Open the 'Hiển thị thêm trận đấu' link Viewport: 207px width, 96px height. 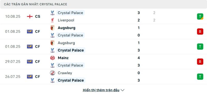click(x=101, y=90)
